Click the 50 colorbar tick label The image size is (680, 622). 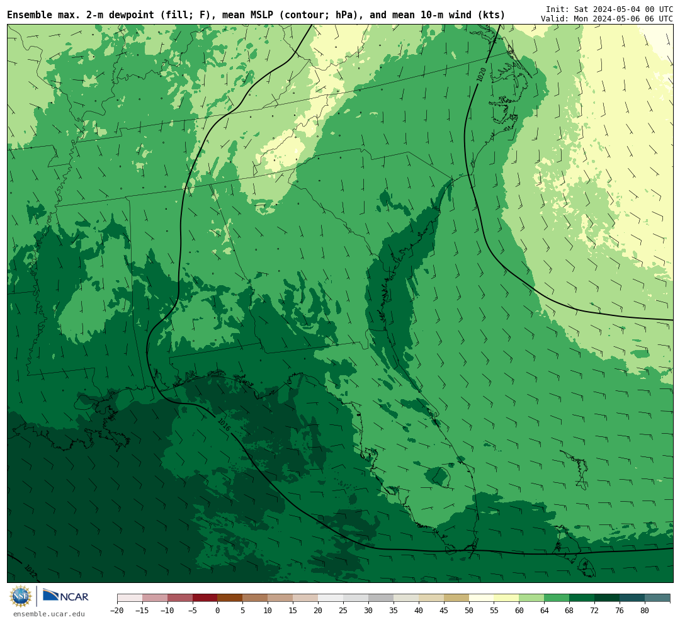469,610
